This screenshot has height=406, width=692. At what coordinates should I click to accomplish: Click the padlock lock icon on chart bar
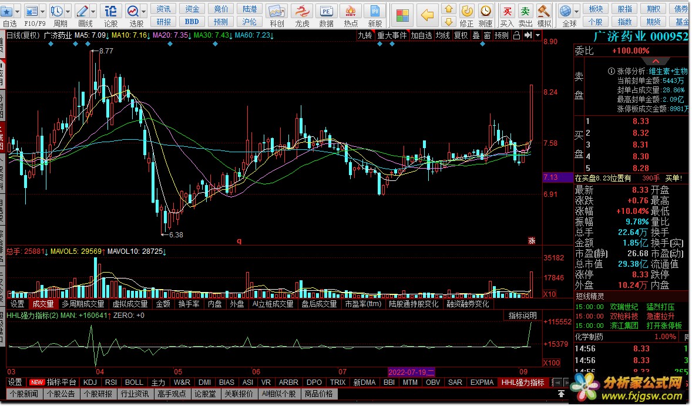click(516, 35)
